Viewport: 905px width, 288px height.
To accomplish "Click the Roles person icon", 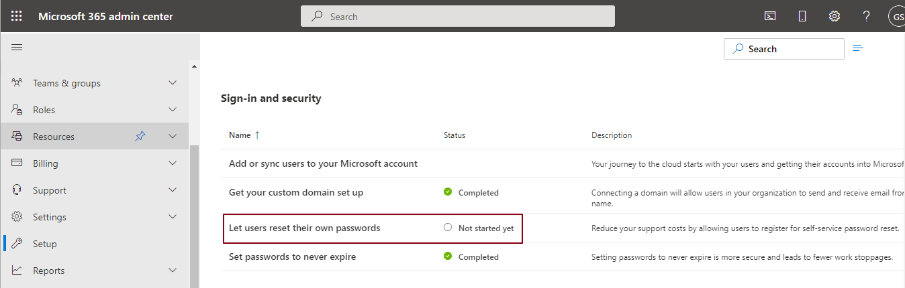I will point(17,110).
